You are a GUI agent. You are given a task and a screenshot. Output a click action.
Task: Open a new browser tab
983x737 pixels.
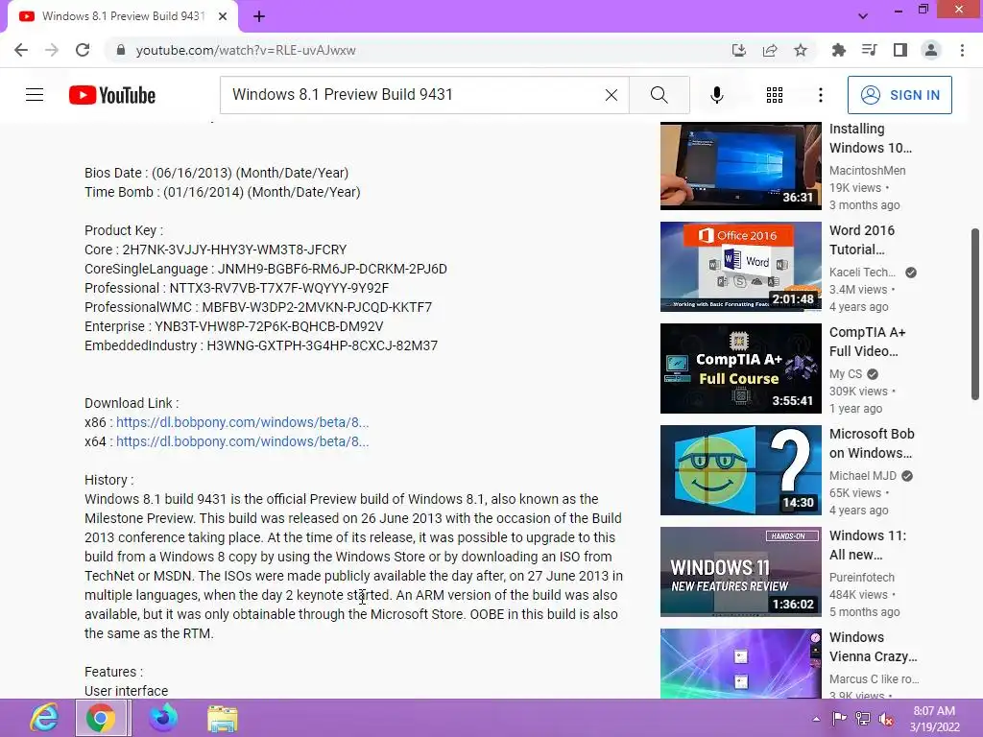(259, 16)
